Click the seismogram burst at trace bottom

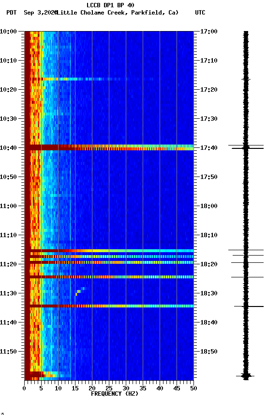[x=245, y=376]
